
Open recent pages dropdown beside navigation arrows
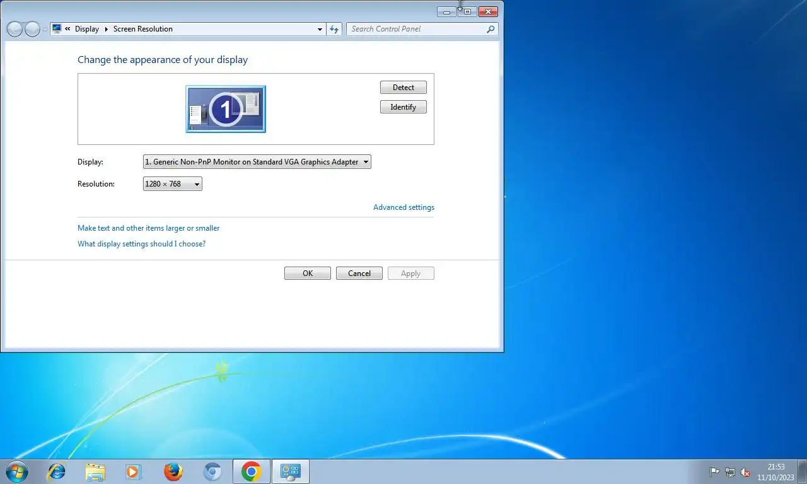[45, 30]
